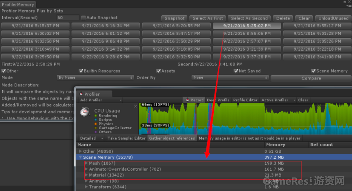Select snapshot 9/21/2016 5:20:55 PM
The image size is (352, 191).
click(x=176, y=26)
